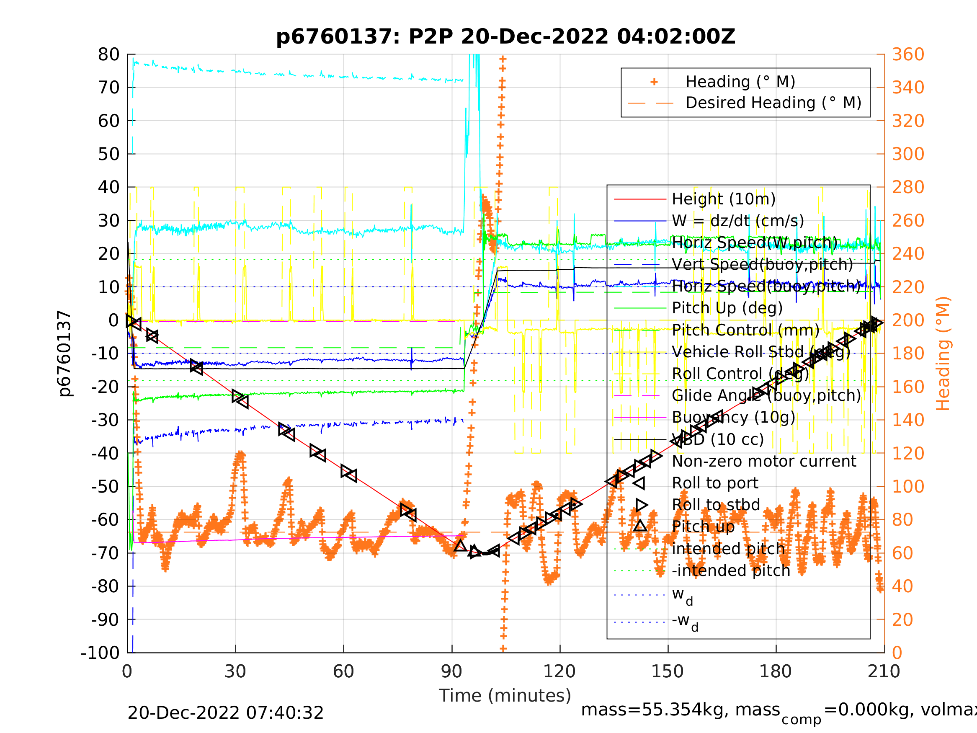The width and height of the screenshot is (977, 733).
Task: Click the left axis tick label '-100'
Action: point(100,653)
